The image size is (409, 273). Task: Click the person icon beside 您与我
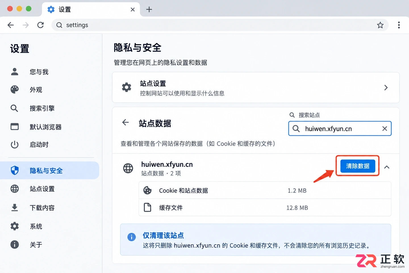point(14,72)
